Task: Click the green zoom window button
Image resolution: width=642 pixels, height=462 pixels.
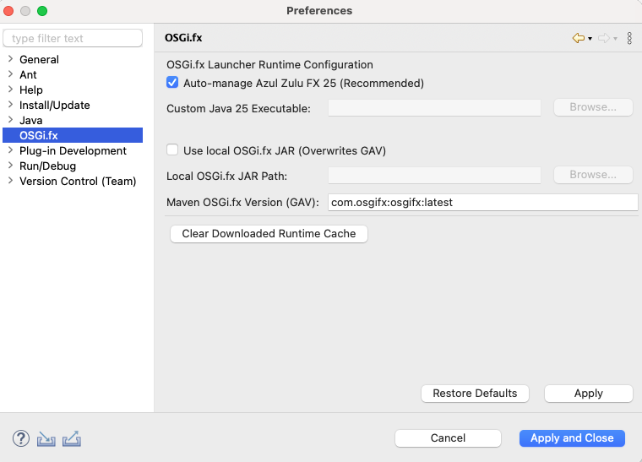Action: [42, 11]
